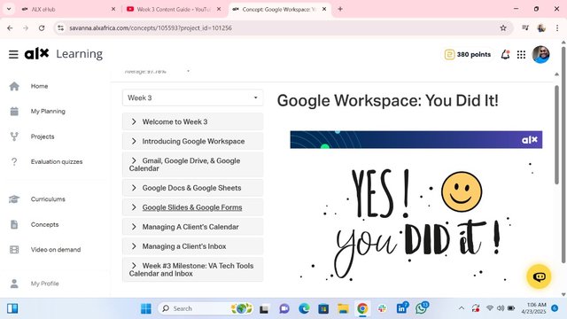567x319 pixels.
Task: Click the taskbar Search box
Action: pos(206,308)
